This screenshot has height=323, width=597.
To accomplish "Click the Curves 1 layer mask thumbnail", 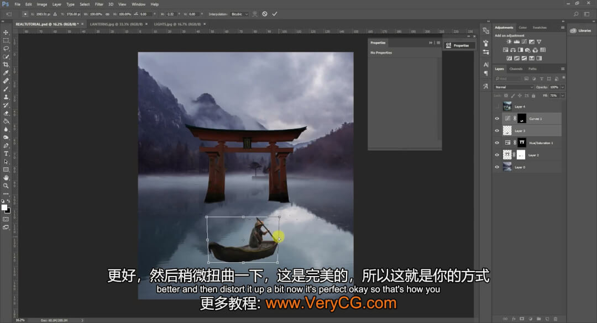I will click(522, 119).
